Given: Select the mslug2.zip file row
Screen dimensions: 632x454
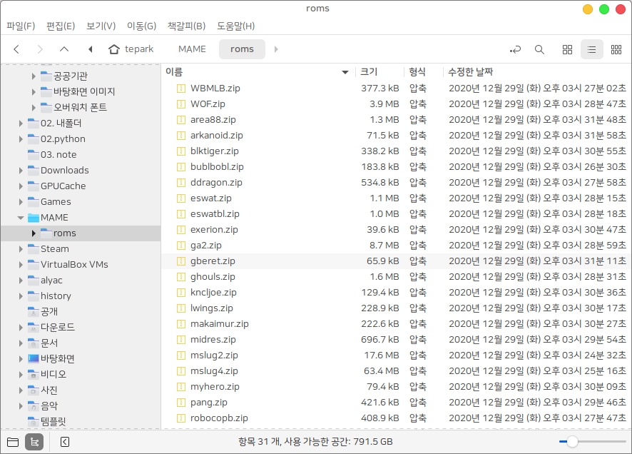Looking at the screenshot, I should pos(214,355).
